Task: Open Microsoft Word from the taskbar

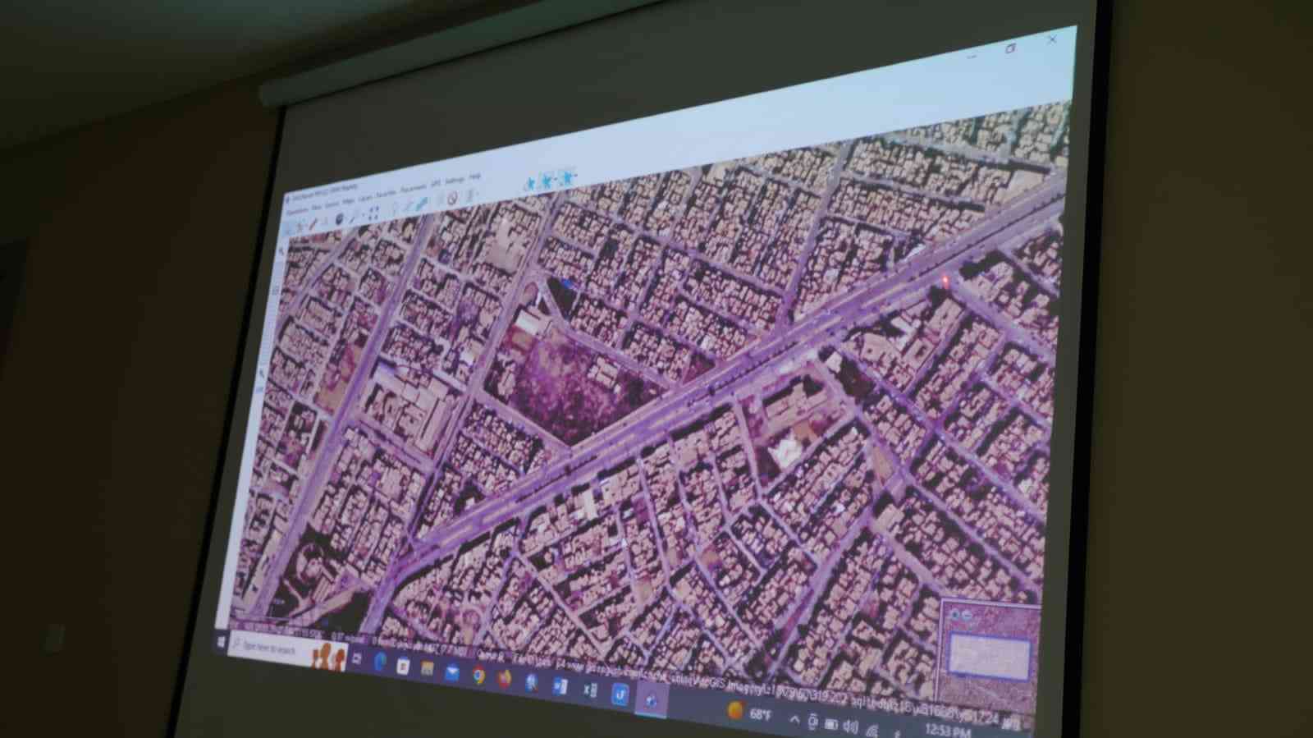Action: point(560,686)
